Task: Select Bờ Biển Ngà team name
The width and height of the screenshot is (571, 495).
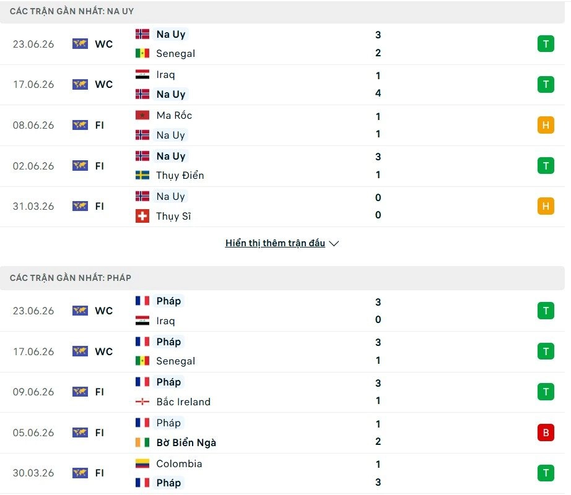Action: point(186,442)
